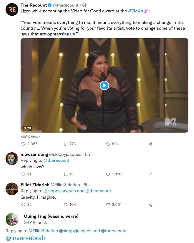
Task: Like Elliot Zidarich's Gravity reply
Action: [x=108, y=205]
